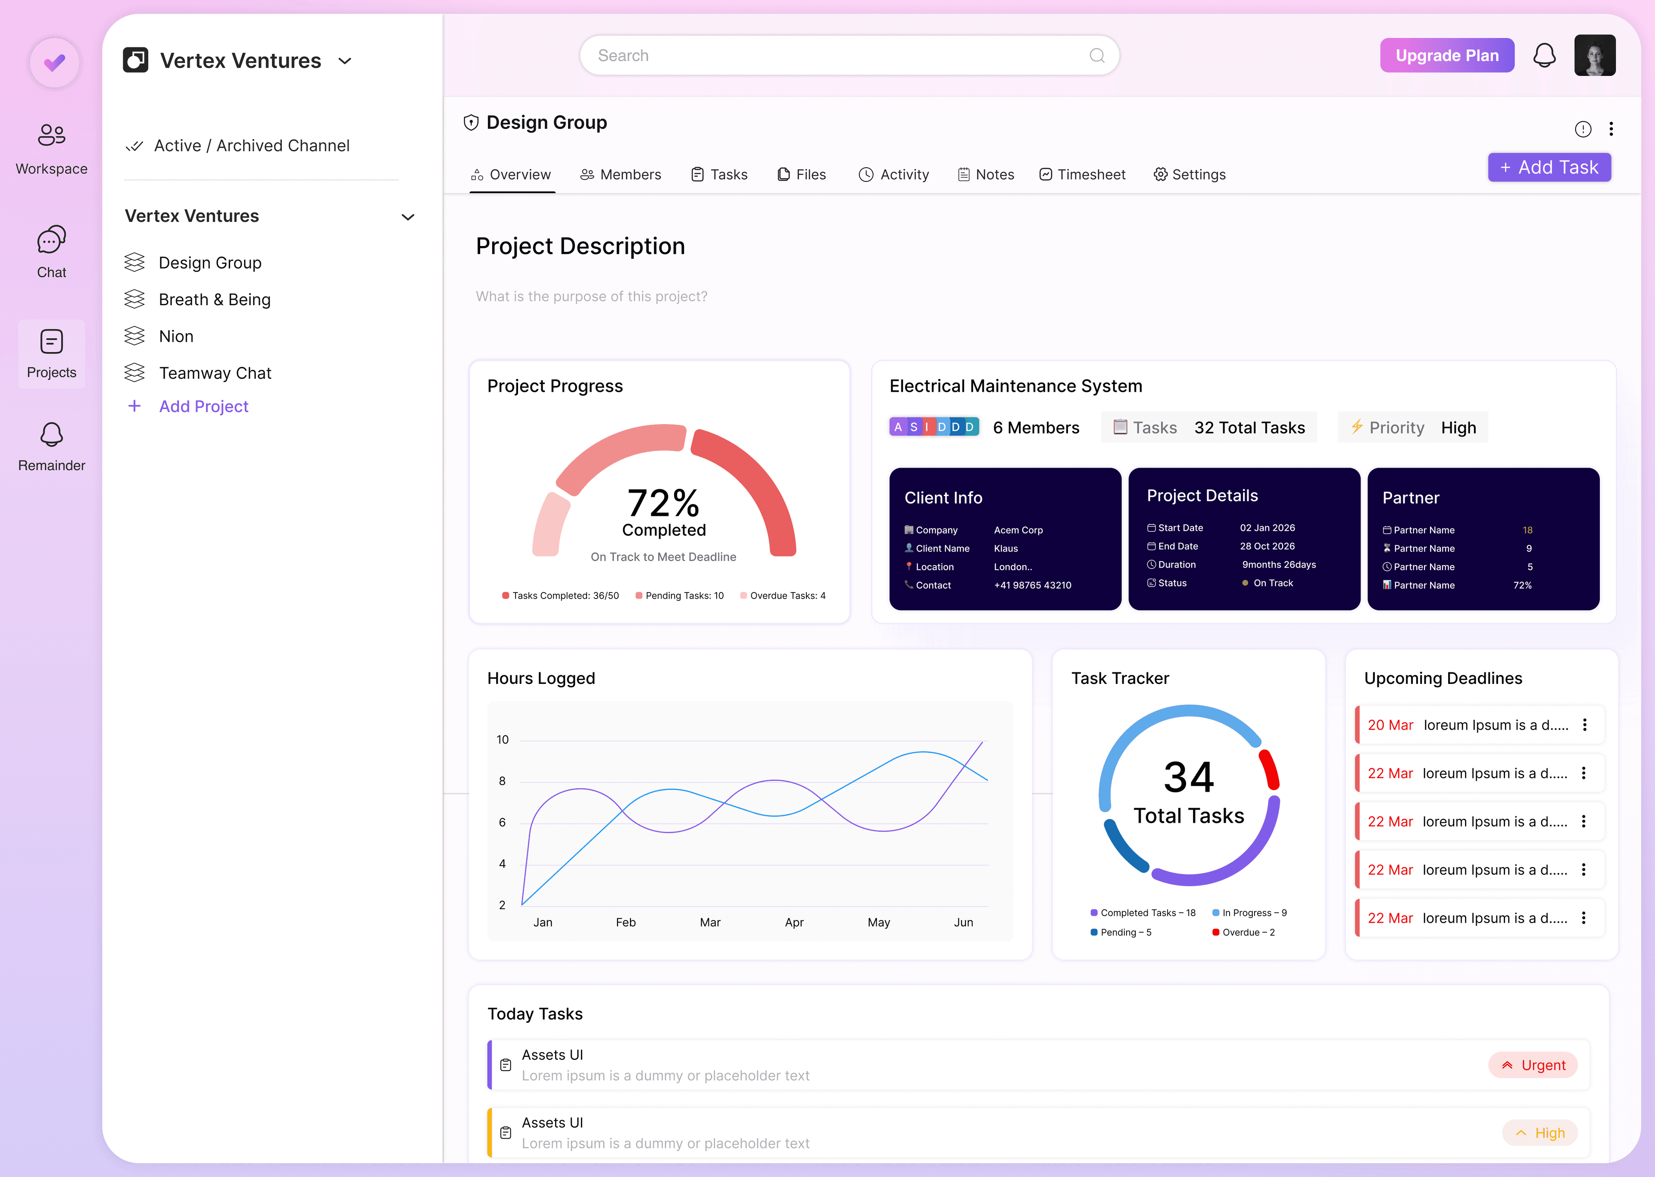This screenshot has width=1655, height=1177.
Task: Click the Overdue Tasks: 4 legend
Action: point(783,596)
